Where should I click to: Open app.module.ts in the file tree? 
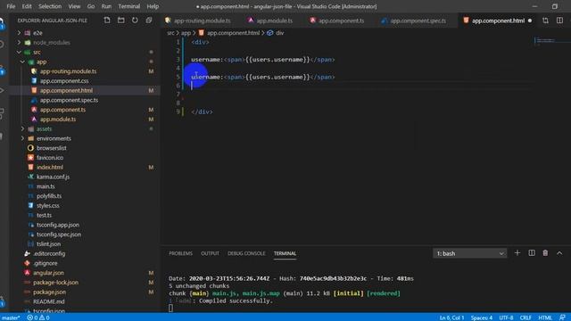tap(58, 119)
